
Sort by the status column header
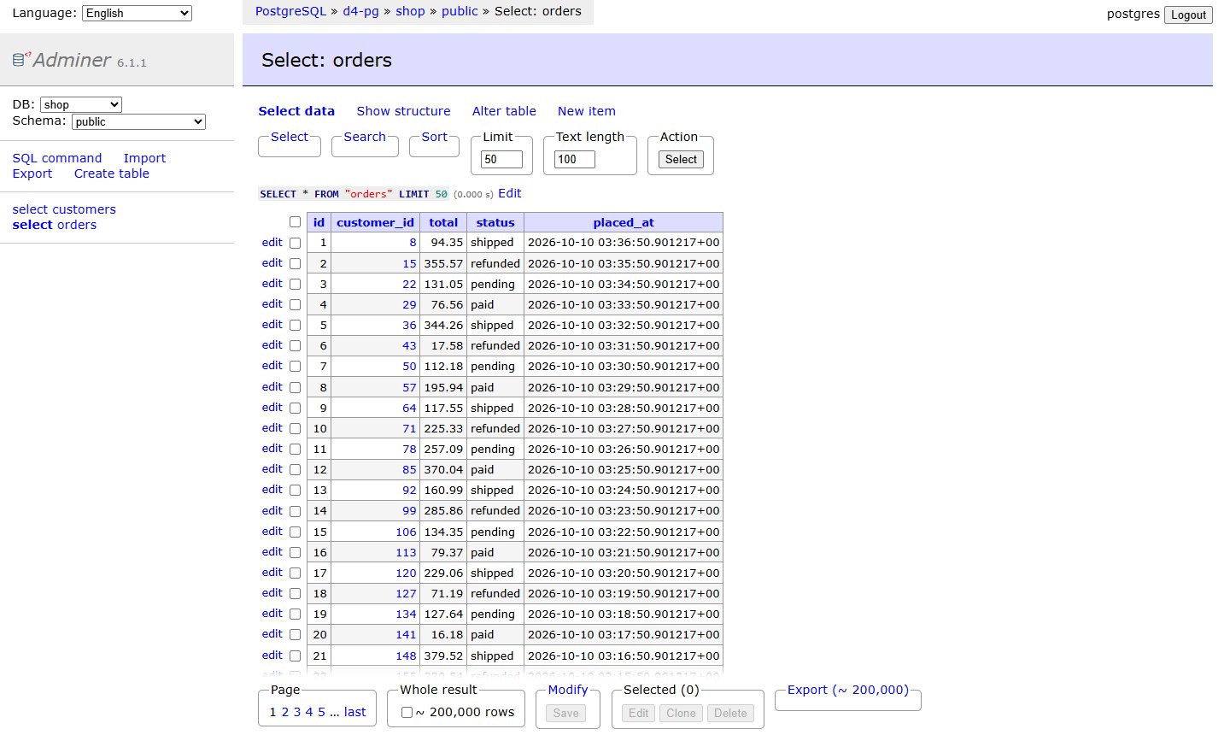pyautogui.click(x=495, y=222)
